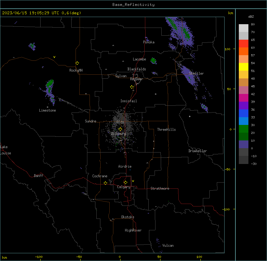Select the pink 42-45 dBZ legend swatch
Image resolution: width=267 pixels, height=261 pixels.
[x=243, y=90]
